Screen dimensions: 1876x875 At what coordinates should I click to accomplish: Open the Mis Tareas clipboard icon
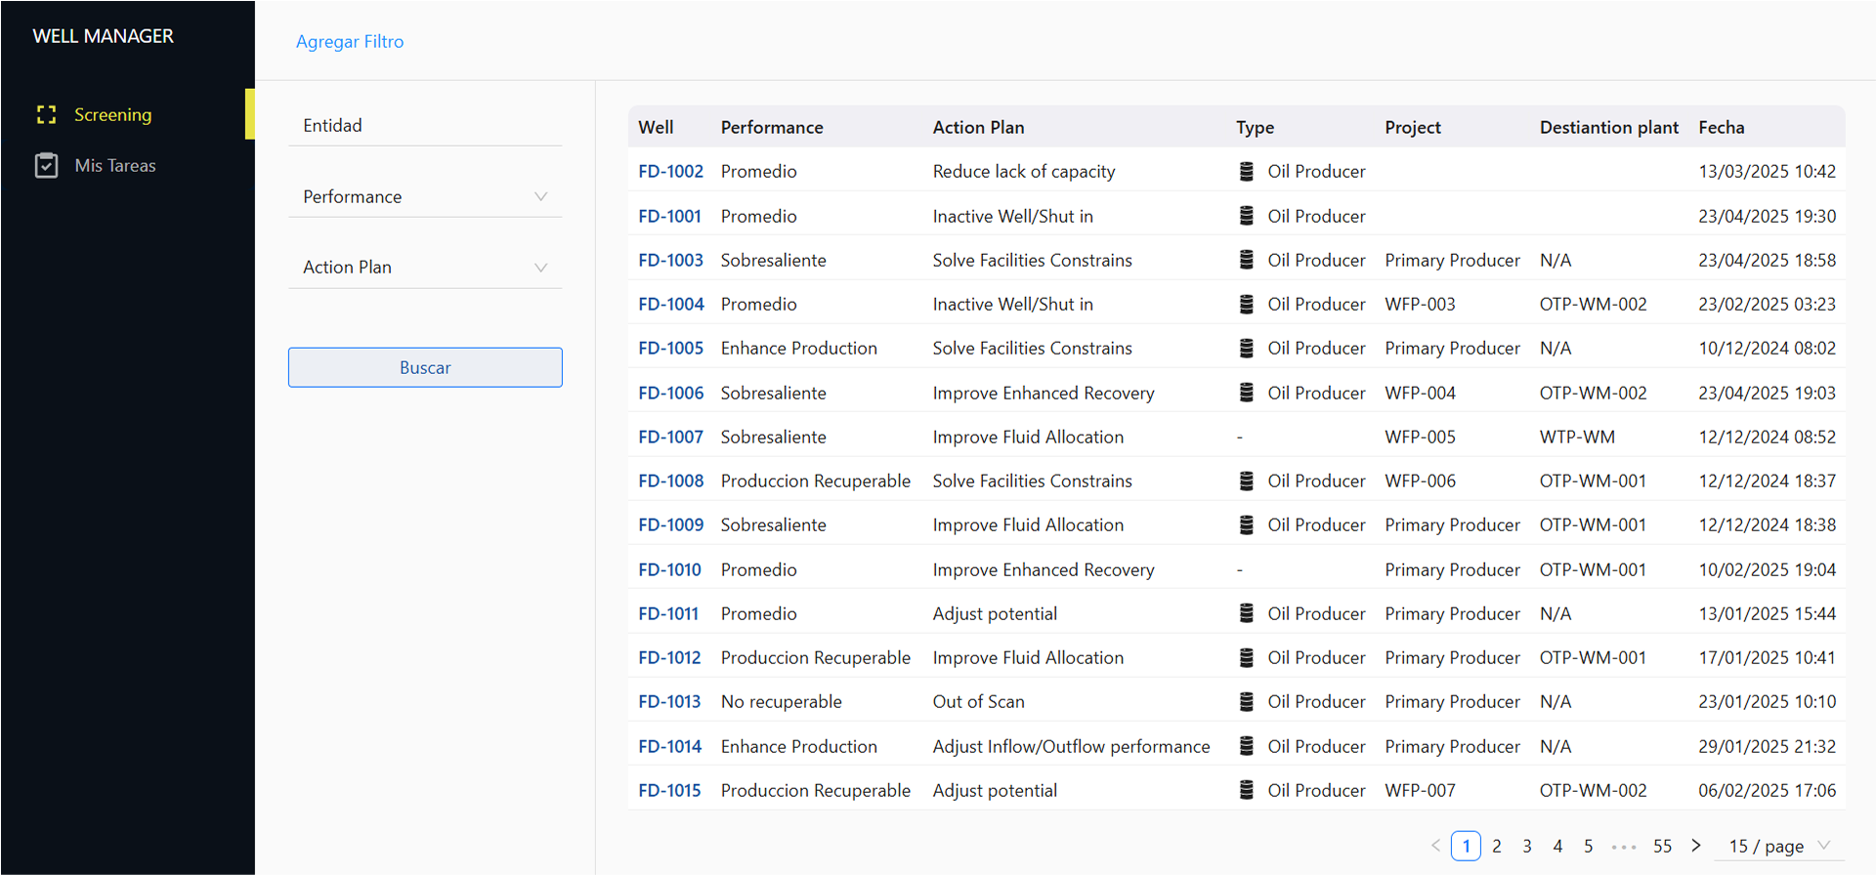46,165
